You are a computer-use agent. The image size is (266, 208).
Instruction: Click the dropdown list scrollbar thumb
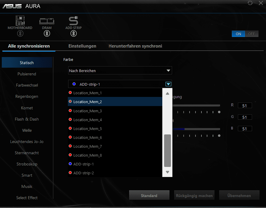167,151
